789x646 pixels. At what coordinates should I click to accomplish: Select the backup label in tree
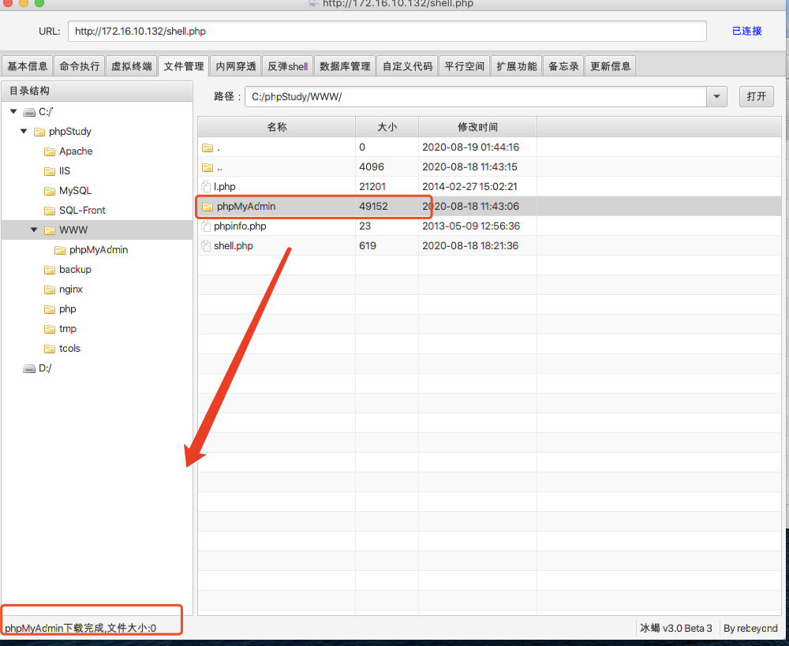pos(75,270)
